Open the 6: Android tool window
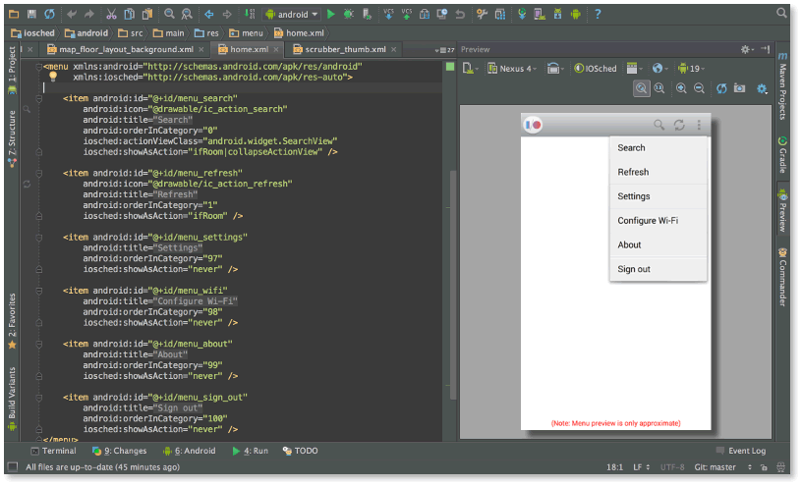Image resolution: width=802 pixels, height=486 pixels. (x=190, y=451)
